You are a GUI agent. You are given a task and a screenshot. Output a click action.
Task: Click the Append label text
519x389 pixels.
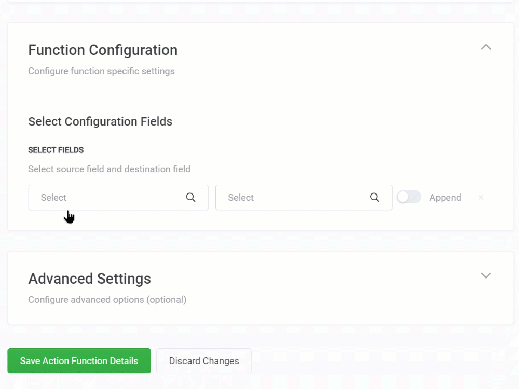coord(445,198)
